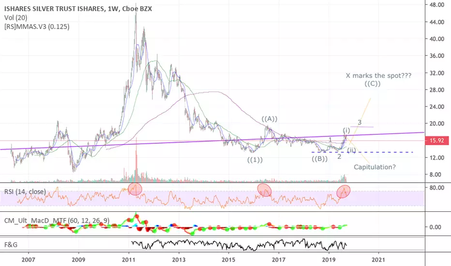This screenshot has width=451, height=266.
Task: Click the 48.00 price axis label
Action: click(436, 5)
